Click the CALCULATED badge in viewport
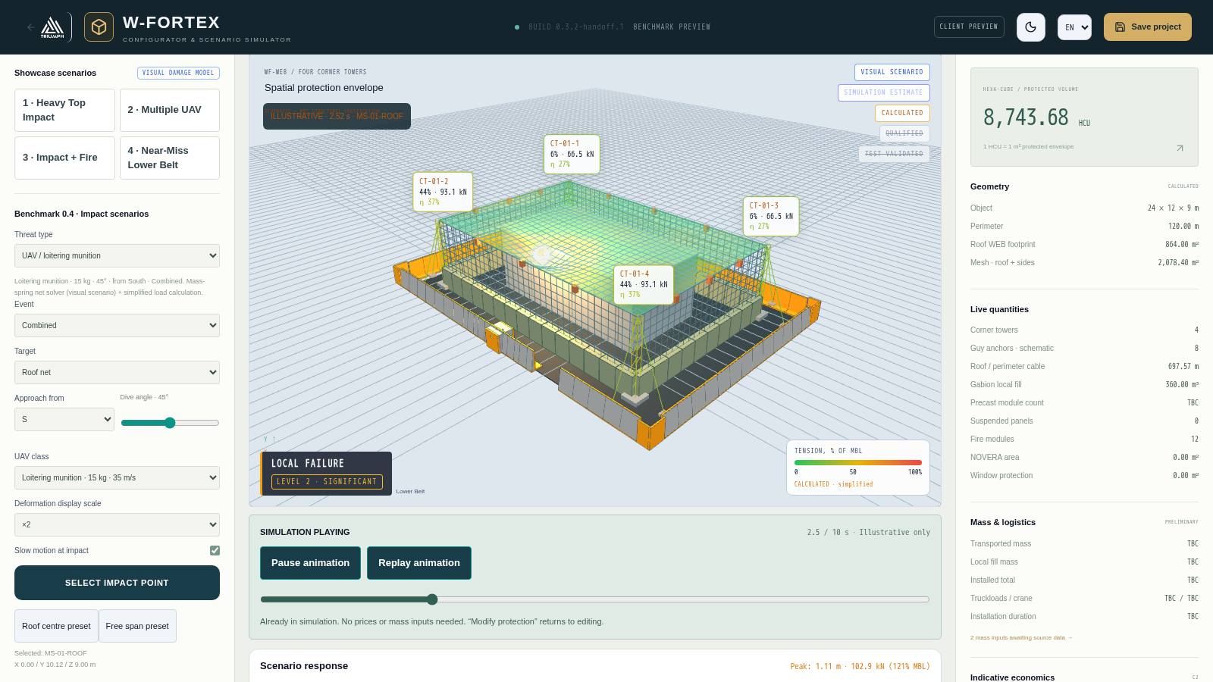Image resolution: width=1213 pixels, height=682 pixels. [x=902, y=113]
